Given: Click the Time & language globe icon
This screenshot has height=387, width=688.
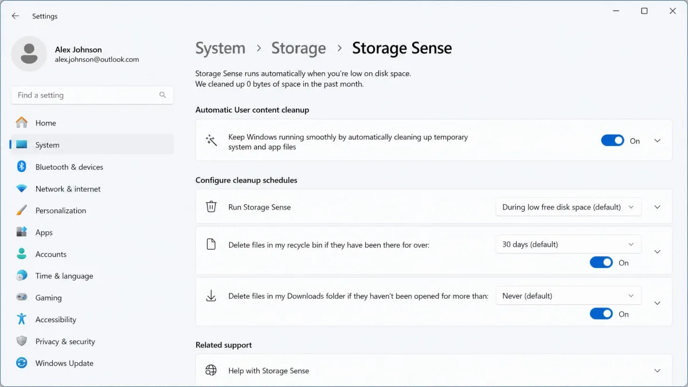Looking at the screenshot, I should (22, 276).
